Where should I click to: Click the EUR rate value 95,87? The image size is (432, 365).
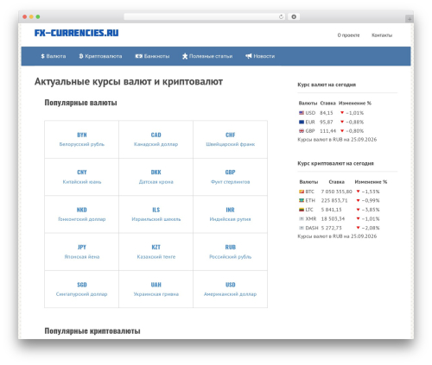[327, 123]
